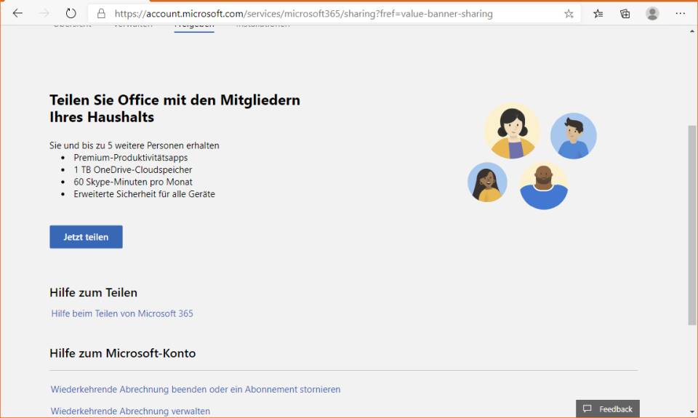Click the text Premium-Produktivitätsapps

pos(130,158)
